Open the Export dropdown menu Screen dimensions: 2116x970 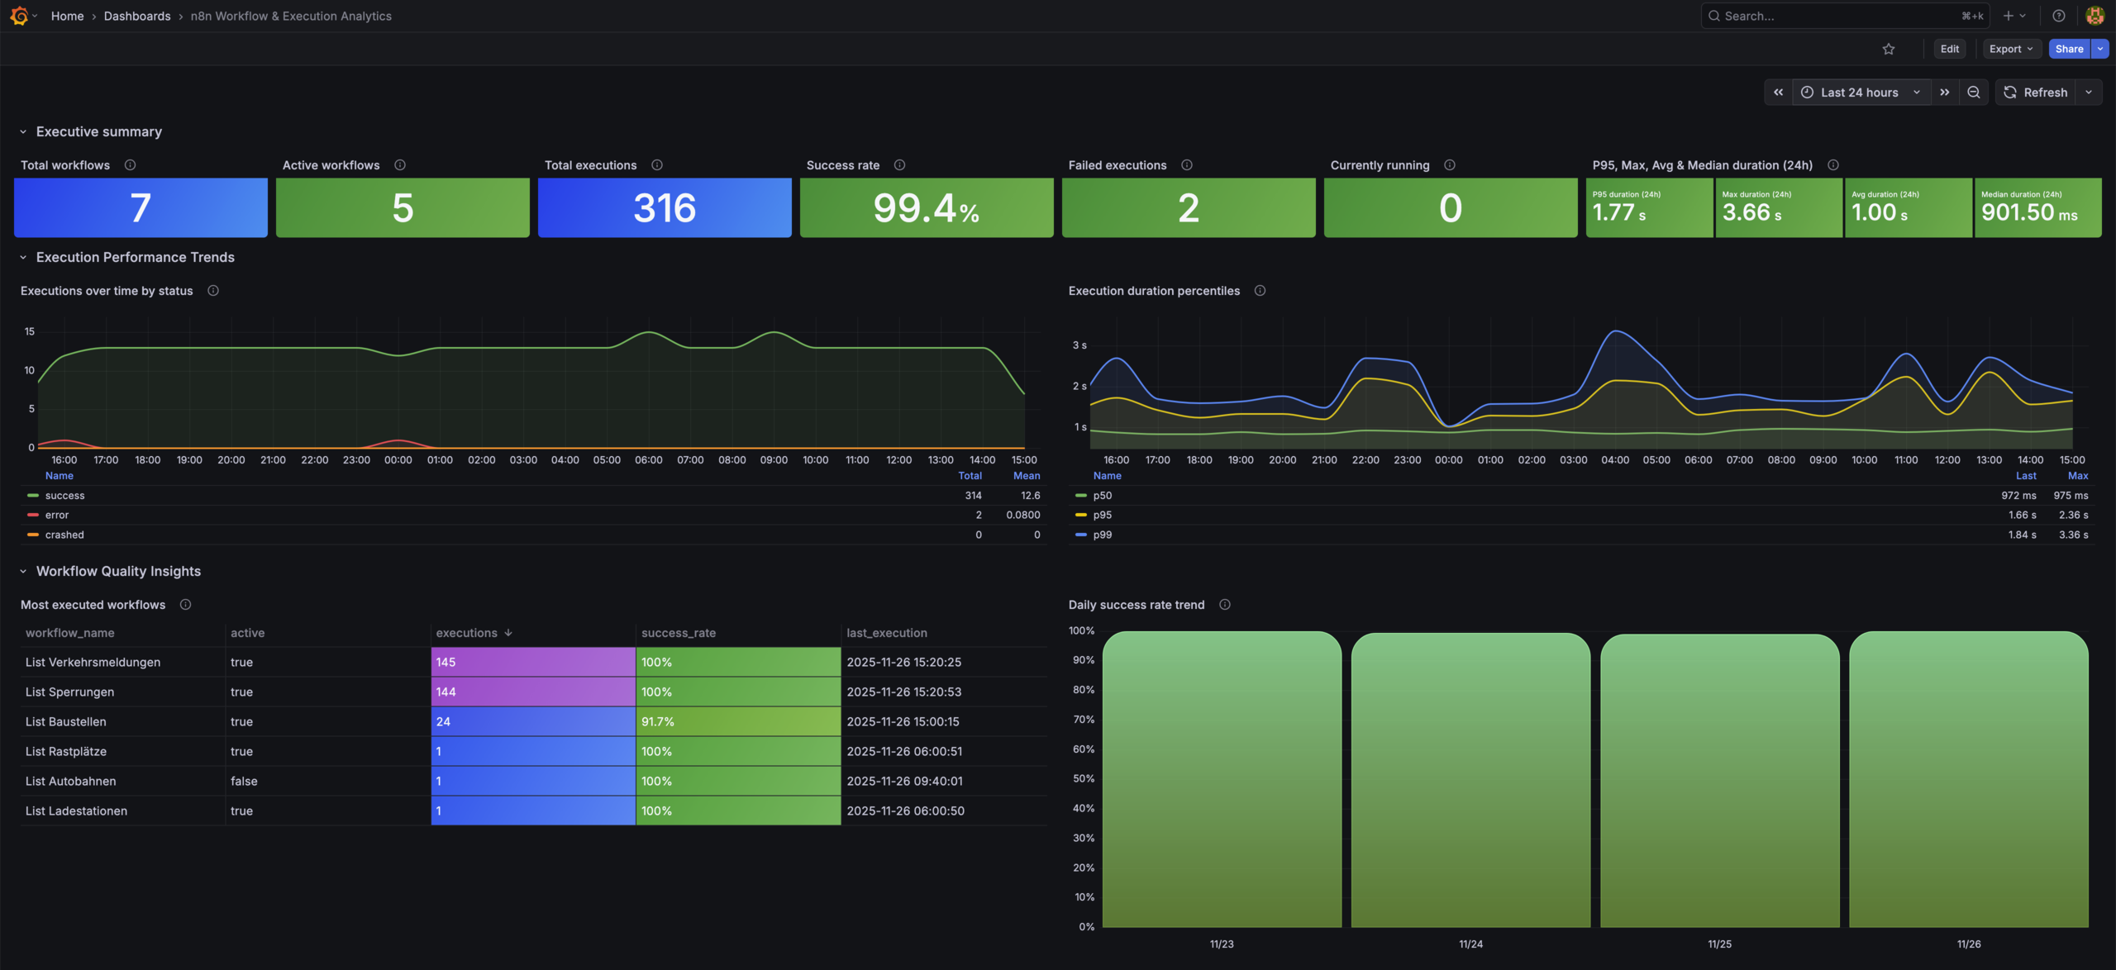pyautogui.click(x=2011, y=49)
